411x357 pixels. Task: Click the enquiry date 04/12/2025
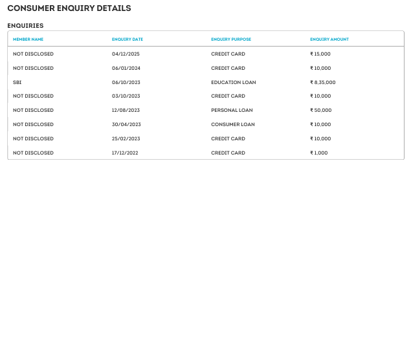126,54
